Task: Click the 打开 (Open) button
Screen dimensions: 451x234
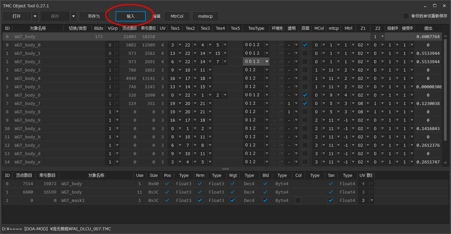Action: [x=17, y=16]
